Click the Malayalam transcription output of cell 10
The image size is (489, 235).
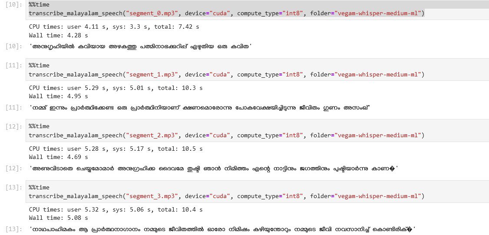click(141, 47)
